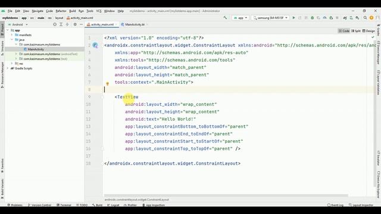
Task: Click Attach Debugger to Android Process icon
Action: 331,18
